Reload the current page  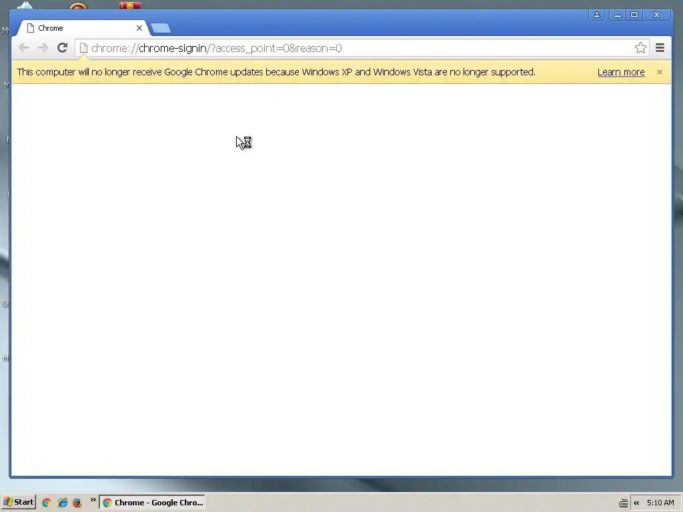[x=62, y=48]
